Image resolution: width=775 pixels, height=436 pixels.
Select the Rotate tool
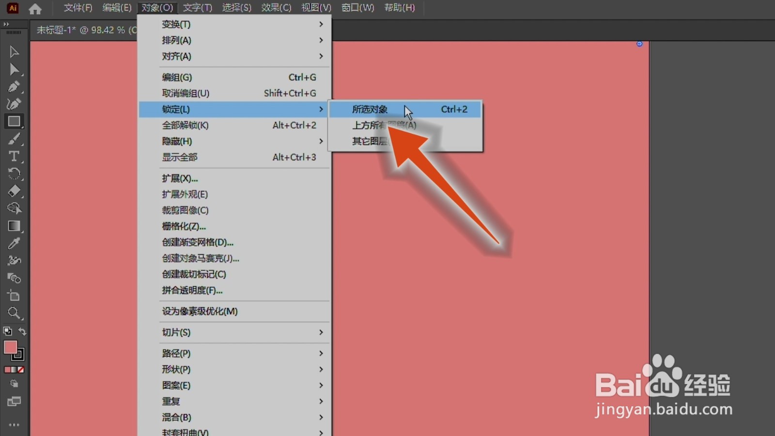(x=14, y=174)
